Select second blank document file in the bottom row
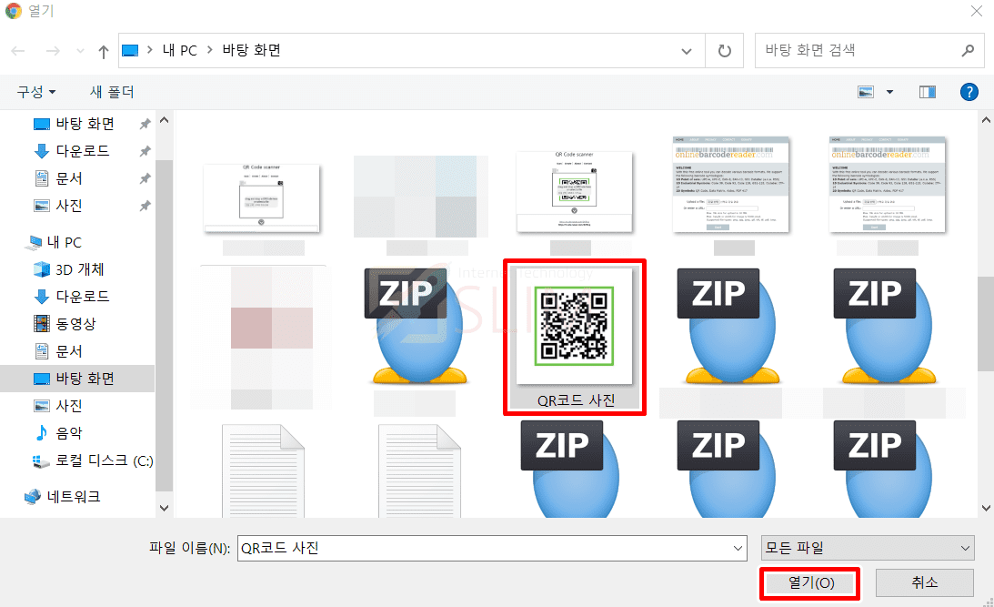Image resolution: width=994 pixels, height=607 pixels. click(x=419, y=471)
